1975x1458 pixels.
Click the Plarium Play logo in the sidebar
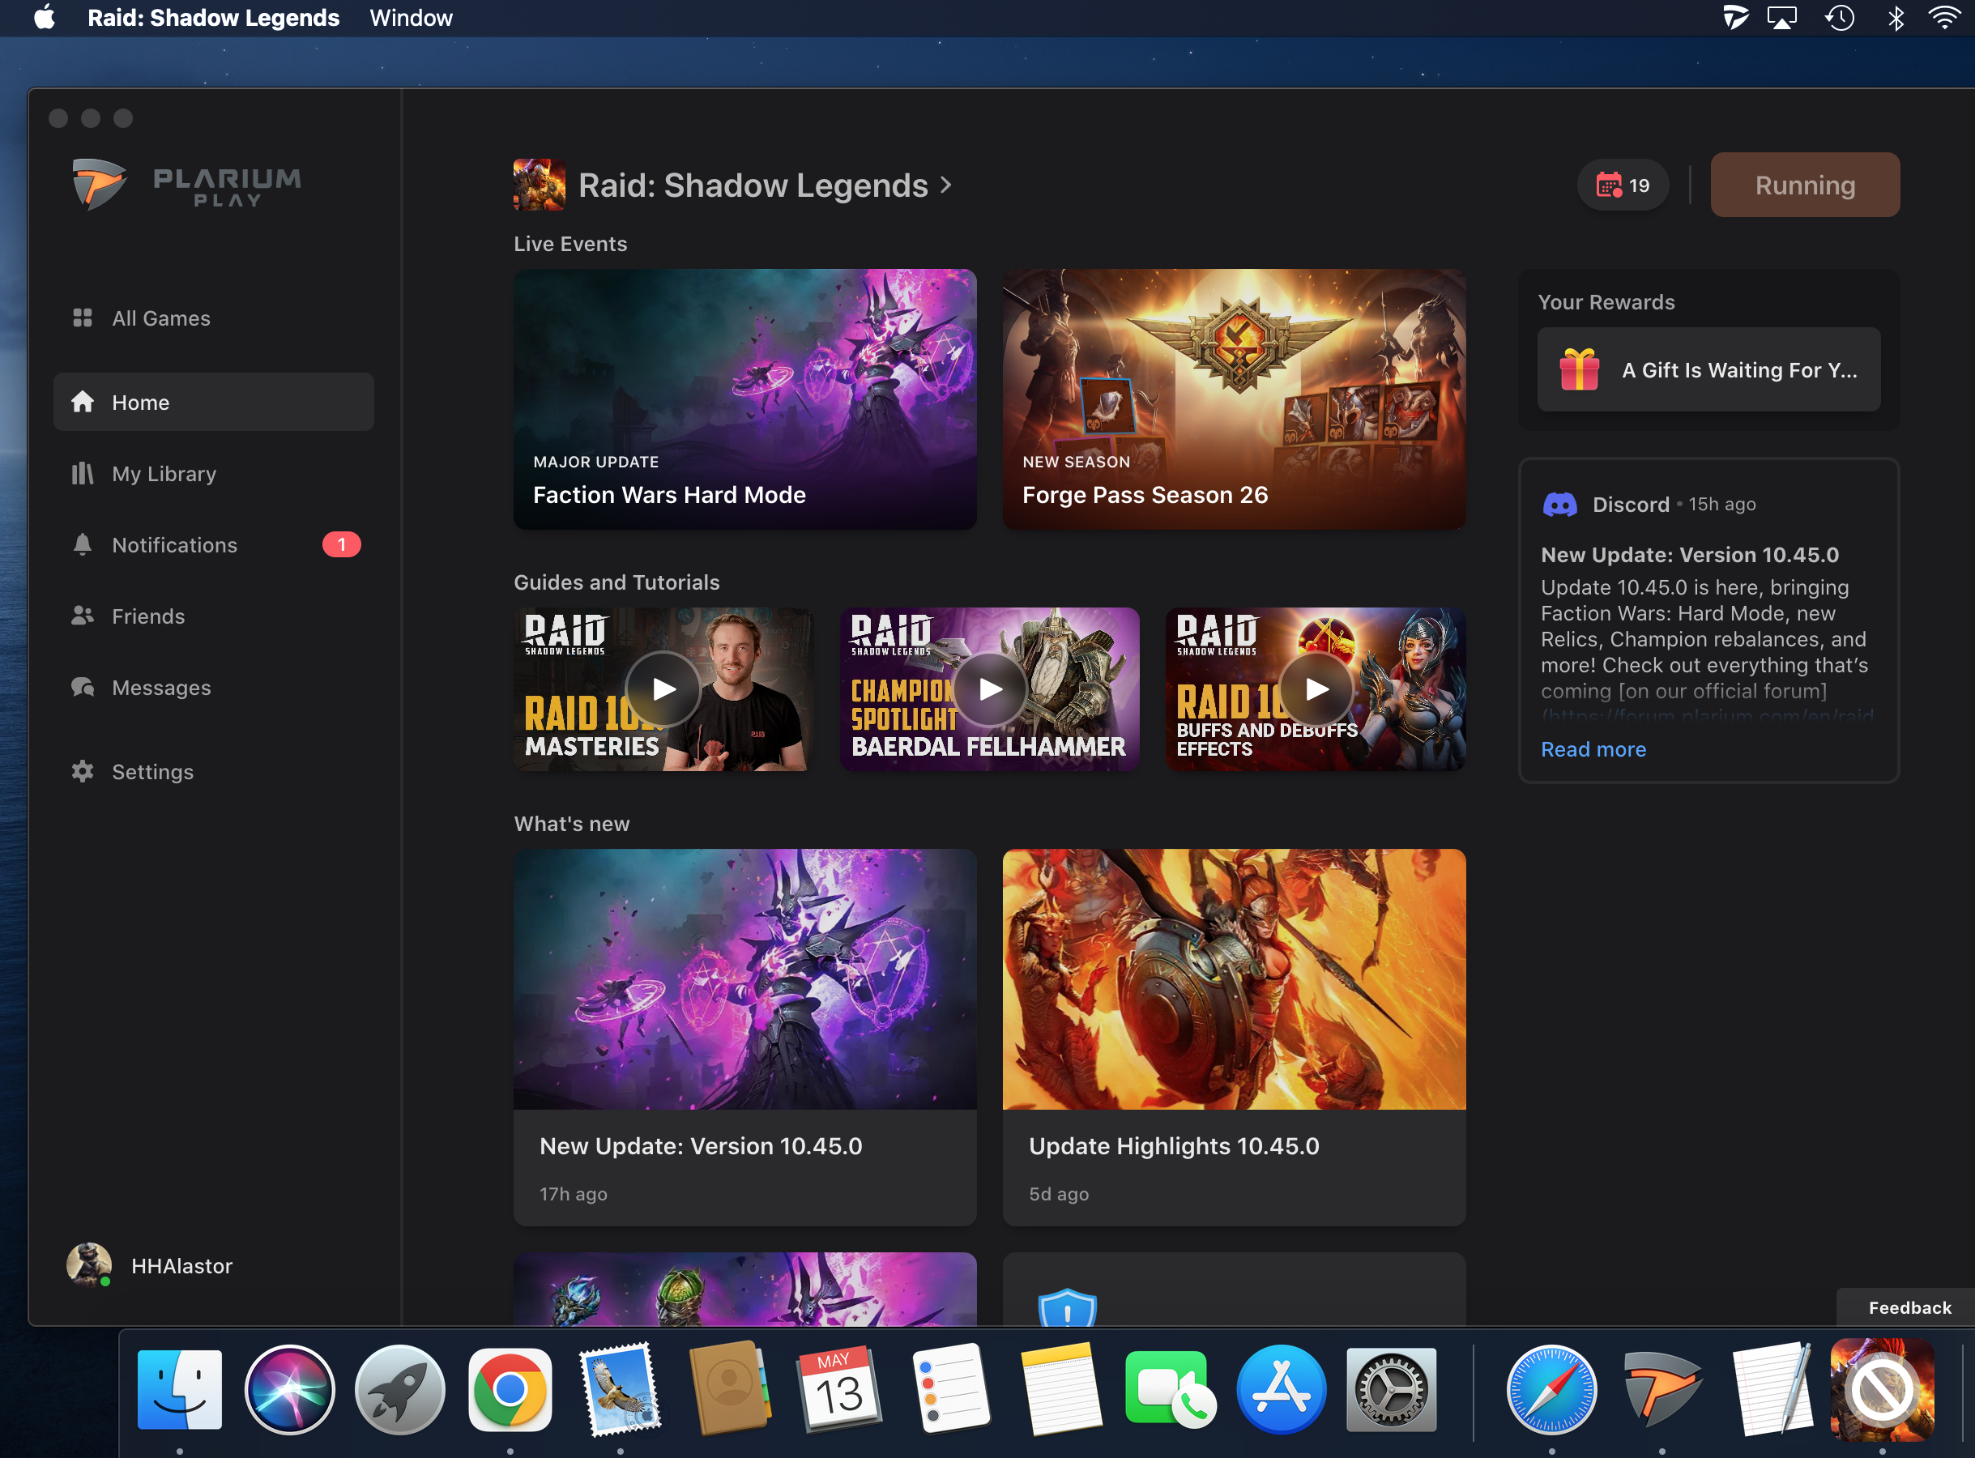186,185
